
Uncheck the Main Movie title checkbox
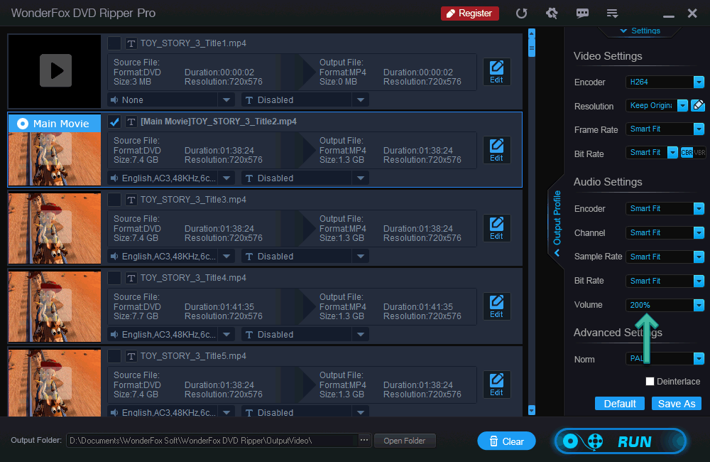click(x=114, y=121)
